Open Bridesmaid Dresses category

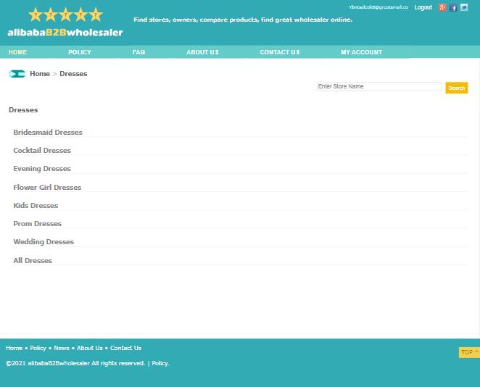[48, 133]
